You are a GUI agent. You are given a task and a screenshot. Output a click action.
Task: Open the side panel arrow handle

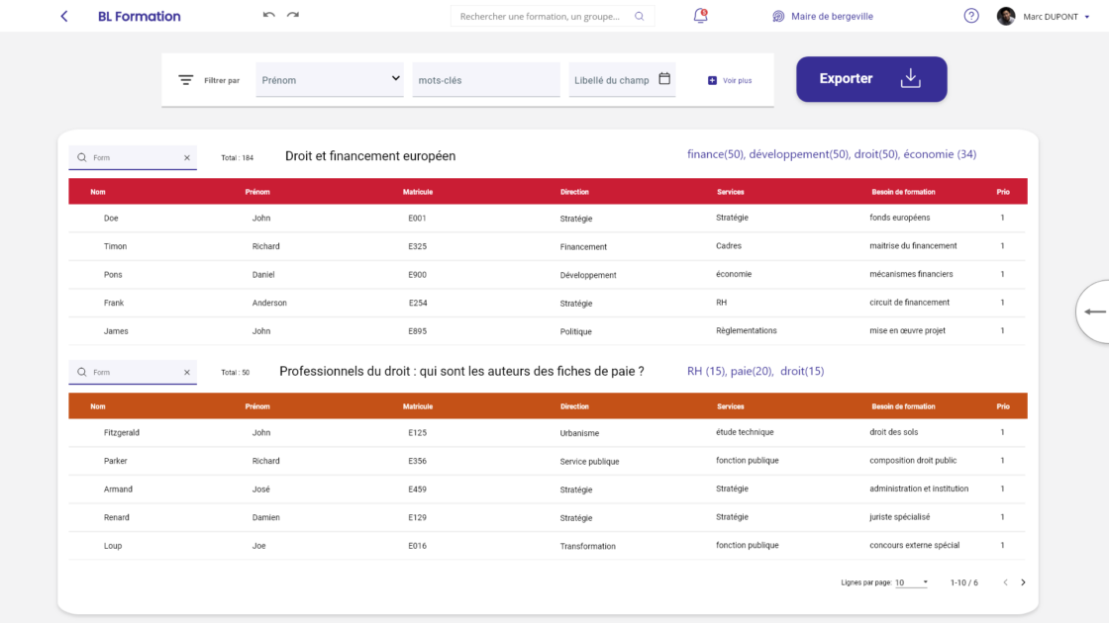pos(1093,311)
